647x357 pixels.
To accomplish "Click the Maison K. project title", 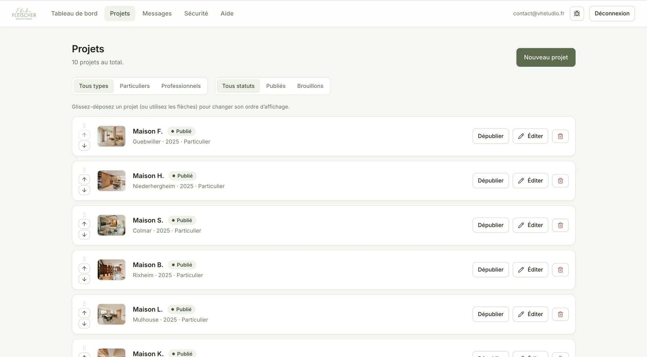I will [148, 354].
